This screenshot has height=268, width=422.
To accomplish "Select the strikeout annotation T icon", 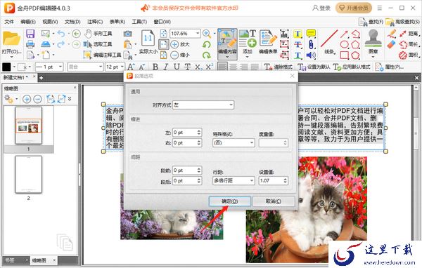I will point(298,44).
